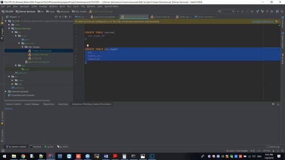The image size is (285, 160).
Task: Click the Search Everywhere magnifier icon
Action: [x=282, y=12]
